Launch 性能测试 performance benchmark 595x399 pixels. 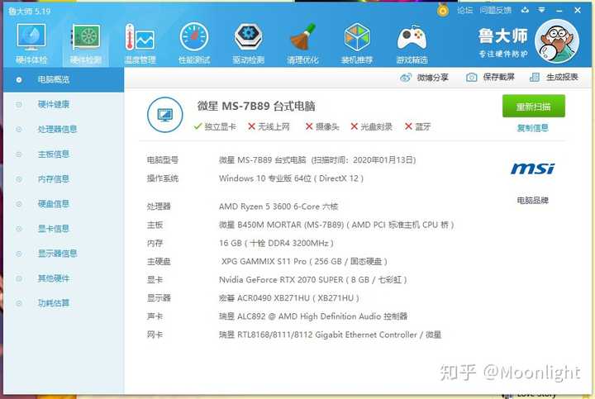194,43
